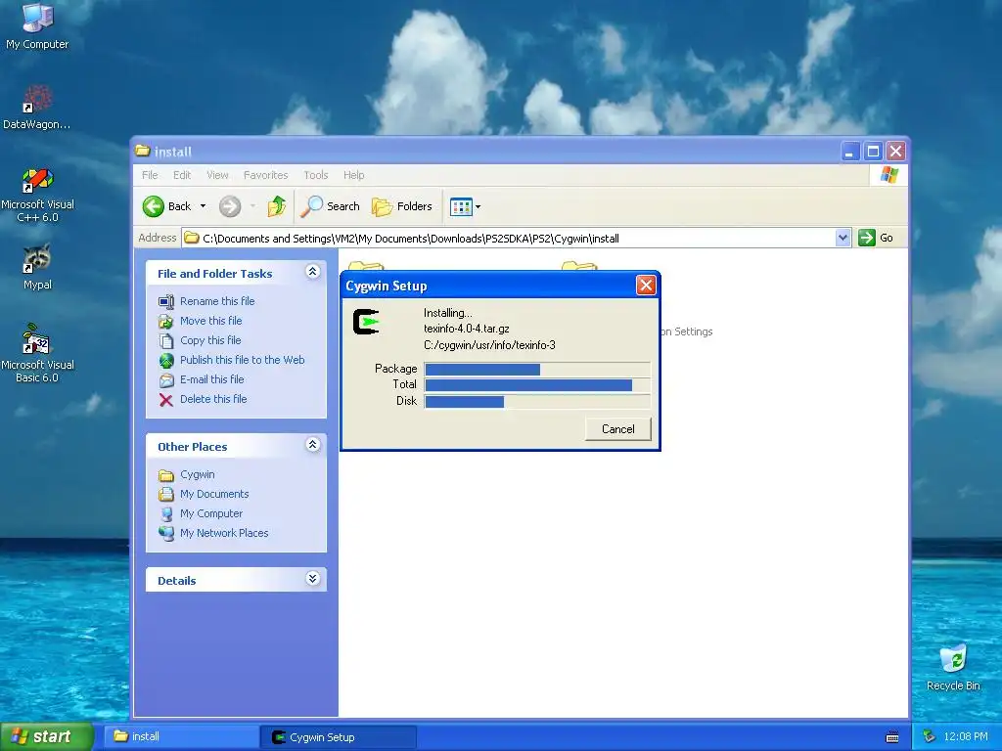
Task: Click the Start button
Action: point(47,737)
